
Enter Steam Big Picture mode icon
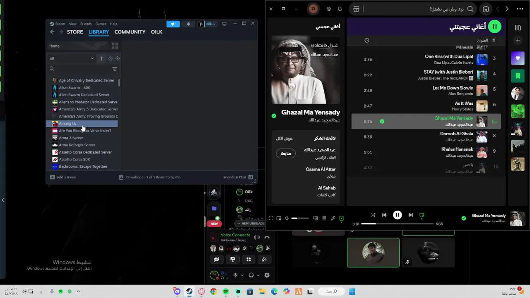coord(224,24)
